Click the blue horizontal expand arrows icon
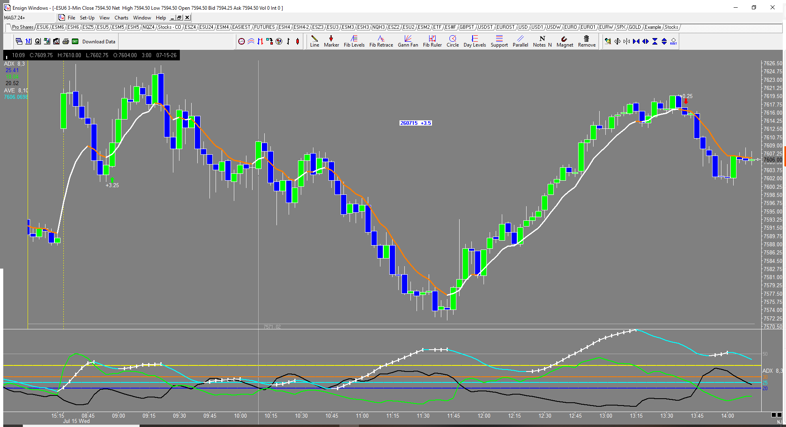Screen dimensions: 786x427 click(x=646, y=41)
